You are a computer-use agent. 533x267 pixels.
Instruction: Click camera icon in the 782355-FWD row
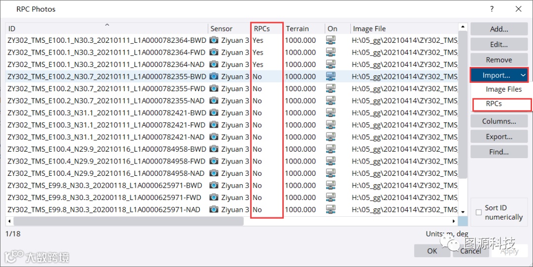pos(214,89)
